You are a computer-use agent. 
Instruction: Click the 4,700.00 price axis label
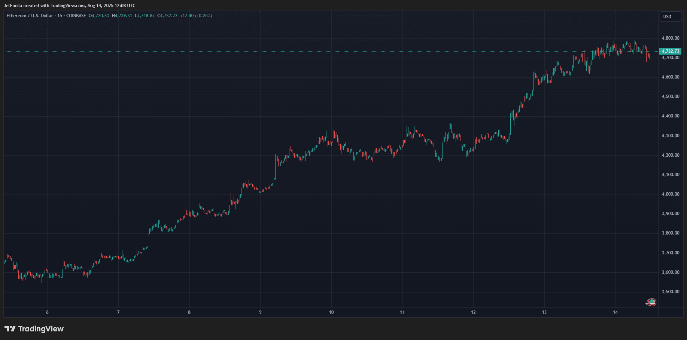point(671,58)
